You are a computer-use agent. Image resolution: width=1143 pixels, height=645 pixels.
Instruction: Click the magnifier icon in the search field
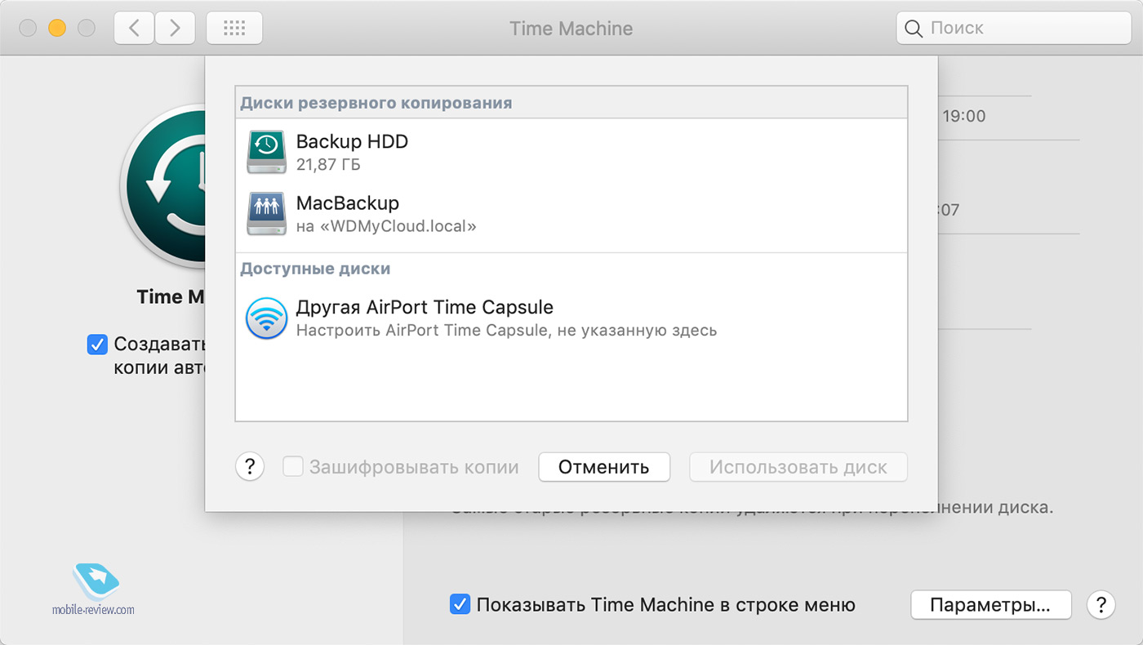[914, 29]
